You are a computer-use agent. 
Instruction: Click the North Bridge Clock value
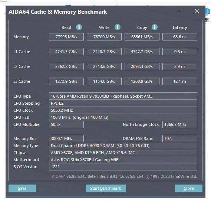(x=180, y=124)
